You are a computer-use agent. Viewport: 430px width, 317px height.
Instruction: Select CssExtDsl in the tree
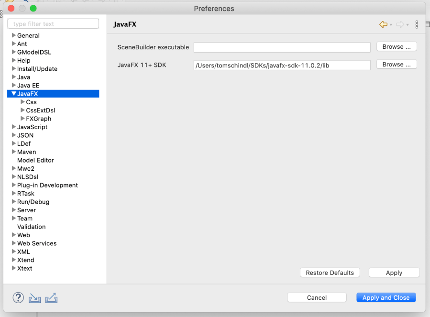point(40,110)
